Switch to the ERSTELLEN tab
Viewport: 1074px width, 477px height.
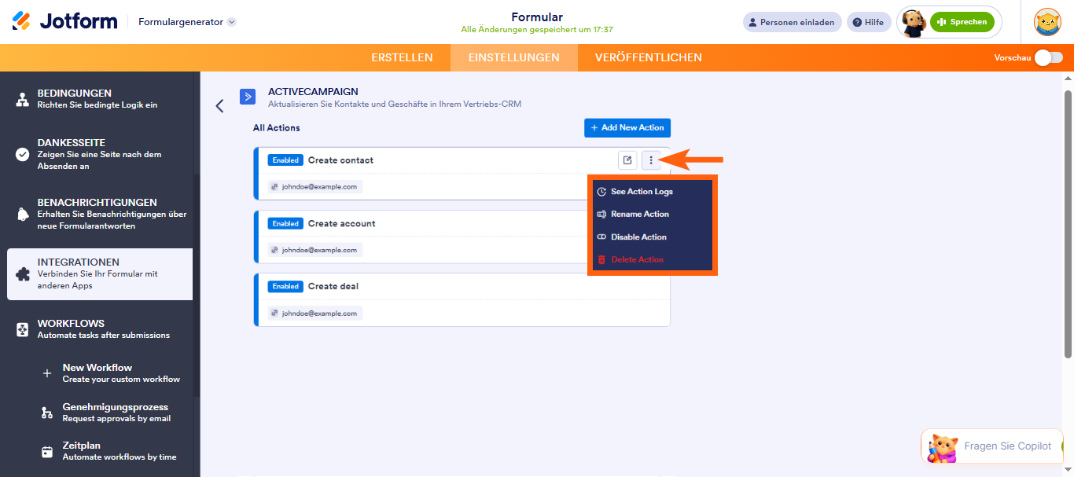[402, 57]
